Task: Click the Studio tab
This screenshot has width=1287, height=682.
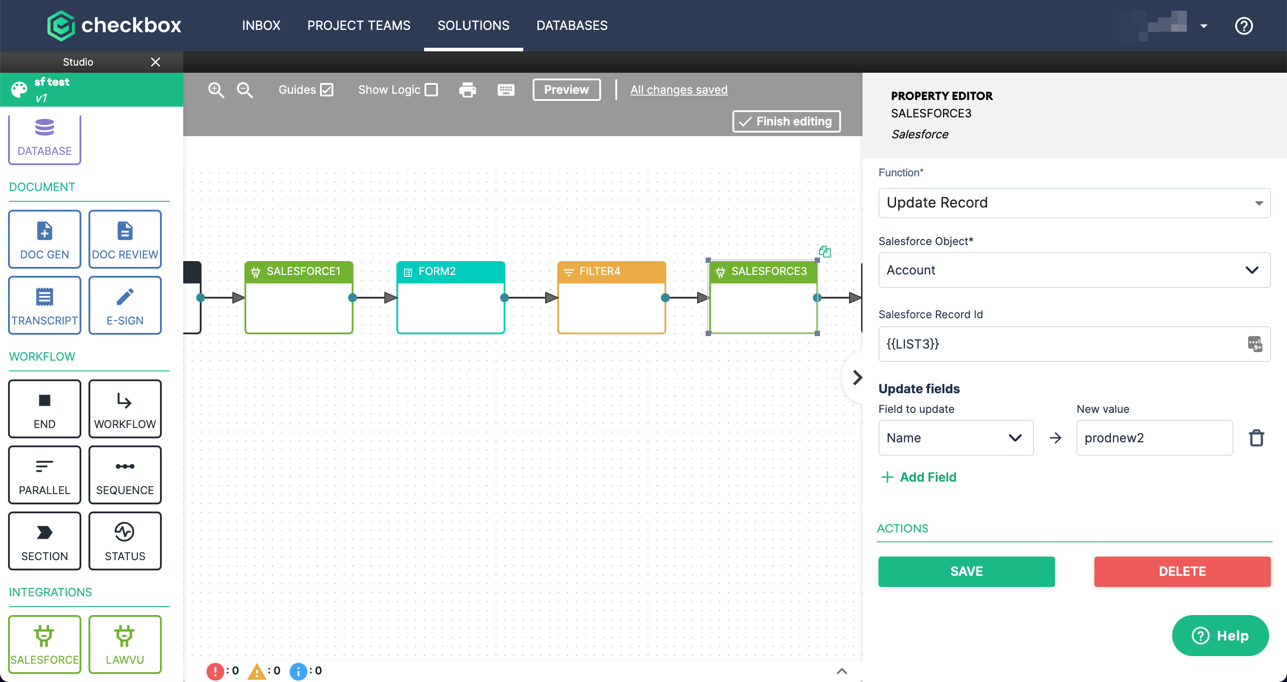Action: 78,62
